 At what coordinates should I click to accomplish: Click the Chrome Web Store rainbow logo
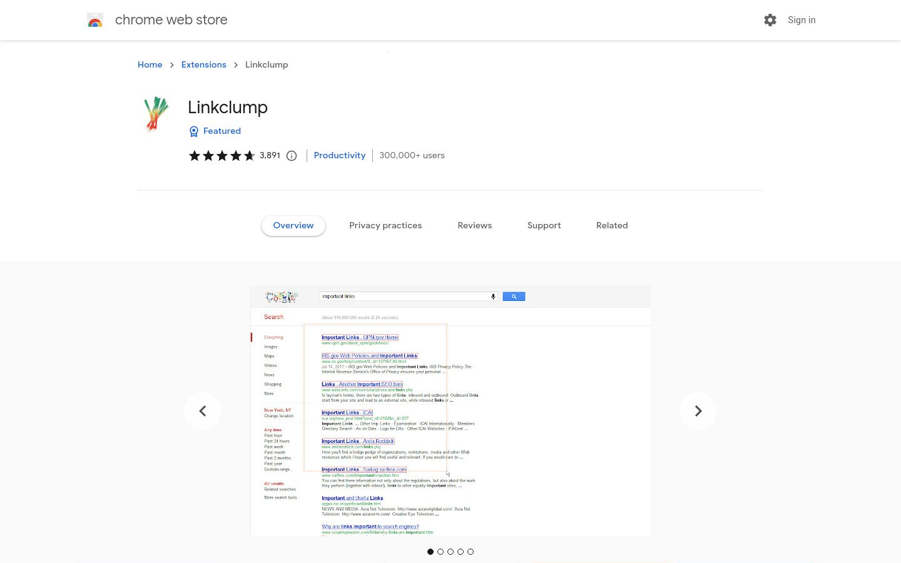point(95,20)
